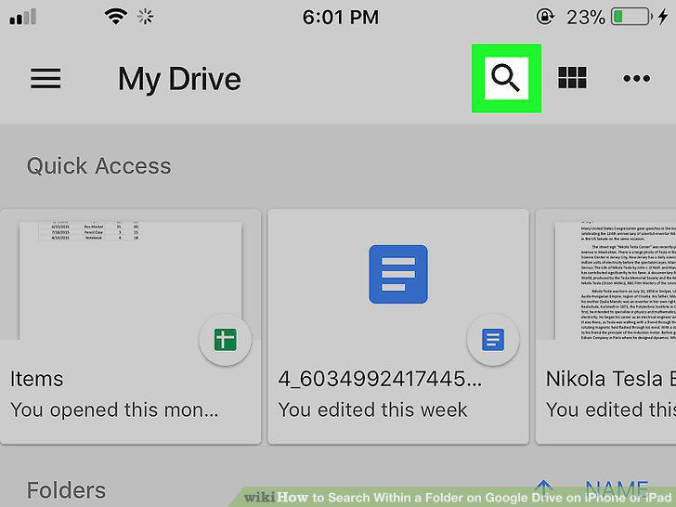The image size is (676, 507).
Task: Tap the cellular signal bars
Action: coord(22,18)
